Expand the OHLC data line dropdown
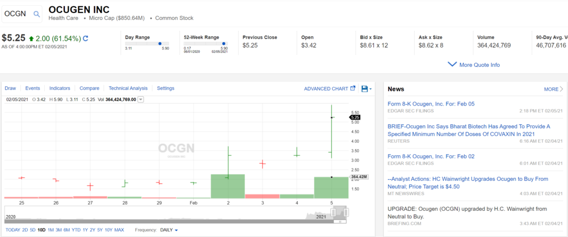 (x=141, y=100)
